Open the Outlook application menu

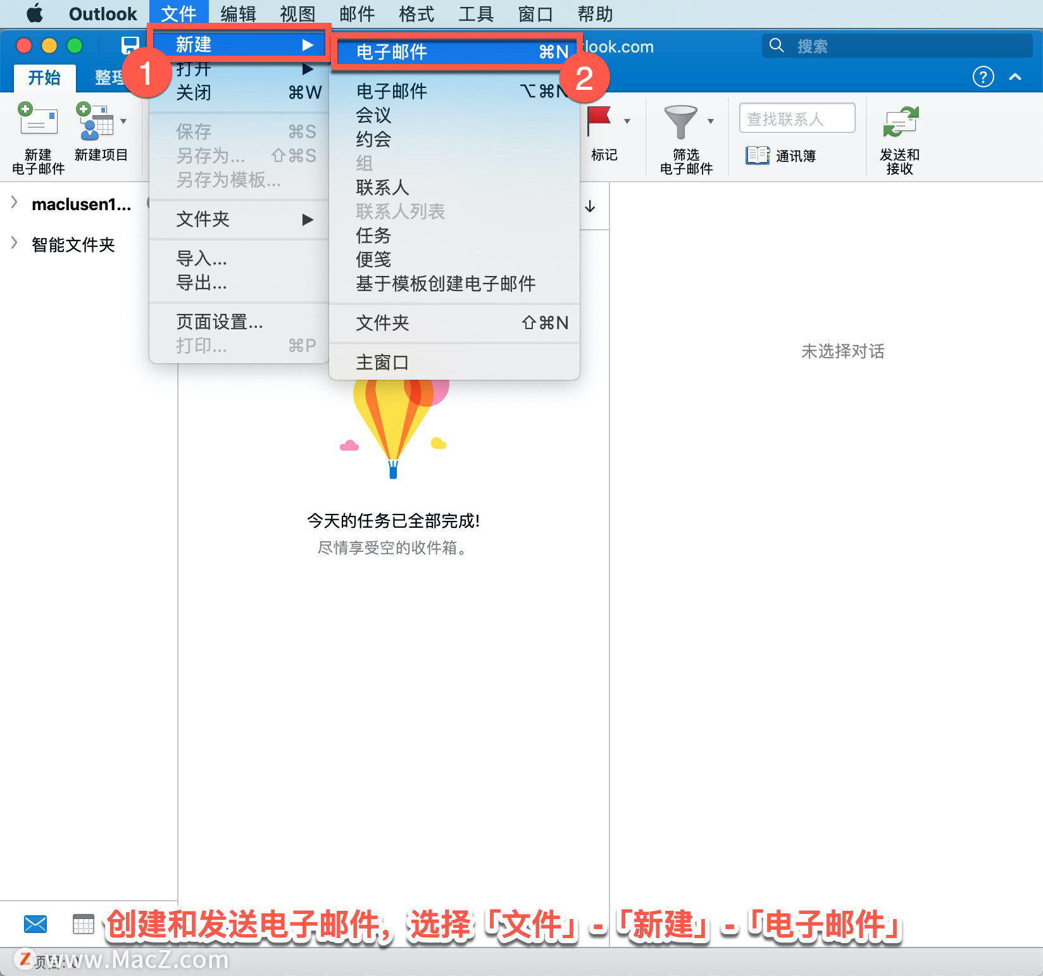(103, 14)
